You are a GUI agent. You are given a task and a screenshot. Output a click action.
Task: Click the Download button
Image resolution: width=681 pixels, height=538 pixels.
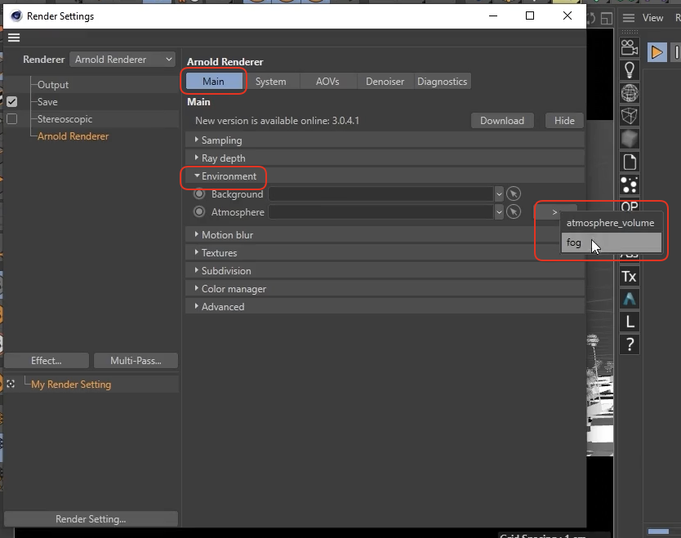coord(502,121)
